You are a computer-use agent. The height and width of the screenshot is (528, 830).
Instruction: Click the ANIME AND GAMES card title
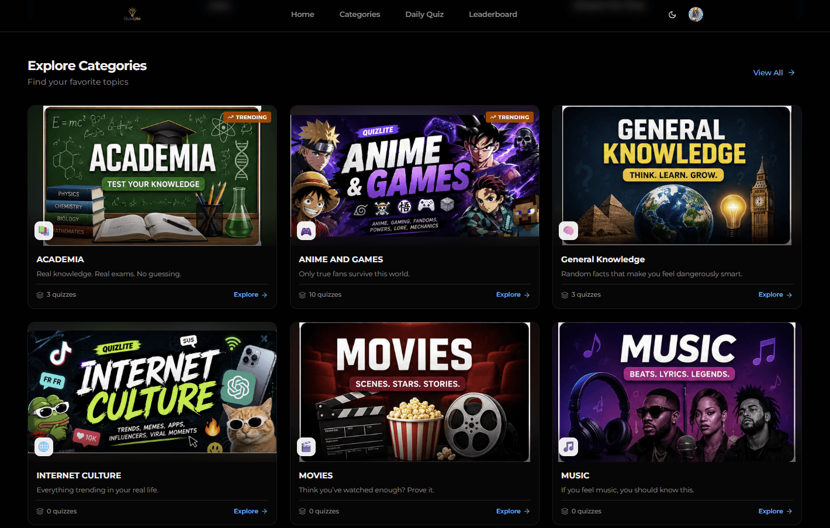point(341,259)
